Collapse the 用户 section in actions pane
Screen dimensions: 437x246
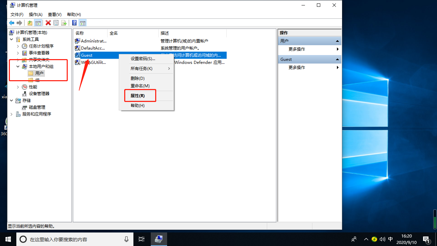click(338, 41)
